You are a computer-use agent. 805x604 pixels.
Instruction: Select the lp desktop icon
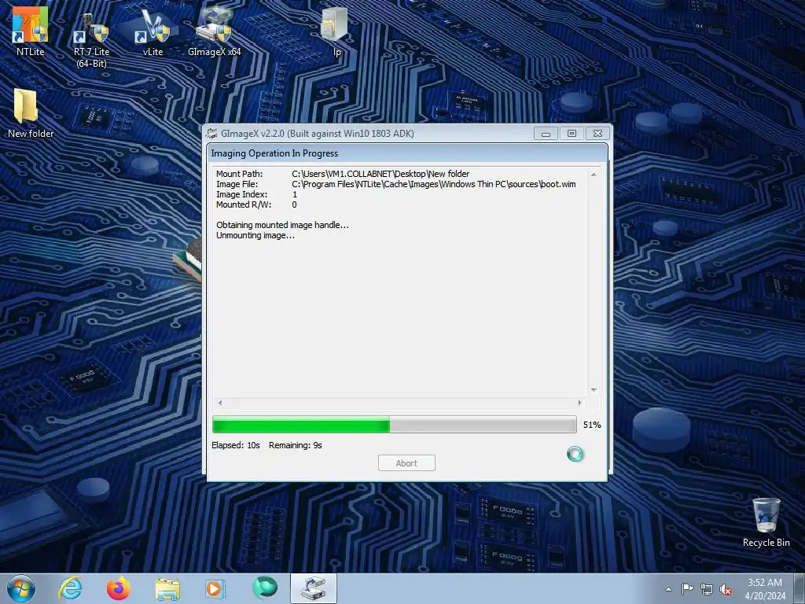(336, 31)
